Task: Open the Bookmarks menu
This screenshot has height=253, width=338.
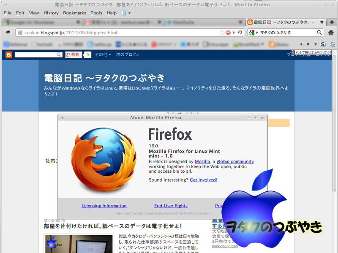Action: coord(74,13)
